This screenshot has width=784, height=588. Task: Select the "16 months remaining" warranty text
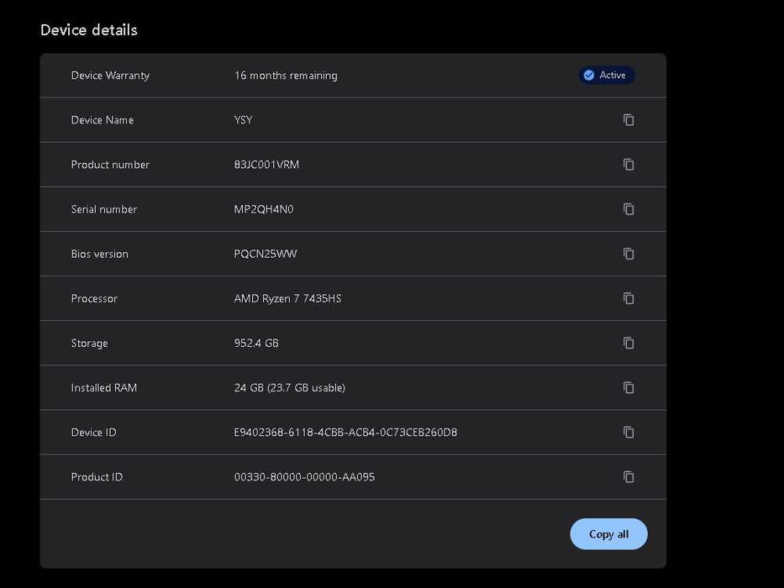pyautogui.click(x=286, y=76)
